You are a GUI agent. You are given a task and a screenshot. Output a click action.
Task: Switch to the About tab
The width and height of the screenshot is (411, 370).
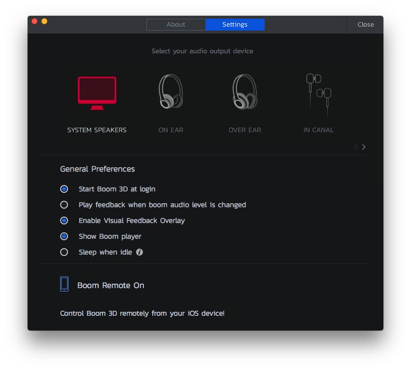176,24
